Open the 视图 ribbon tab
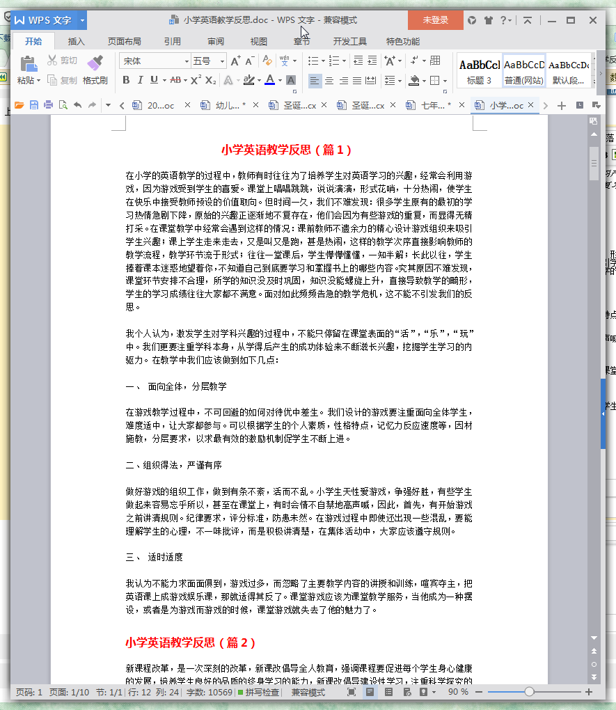Screen dimensions: 616x710 coord(259,42)
